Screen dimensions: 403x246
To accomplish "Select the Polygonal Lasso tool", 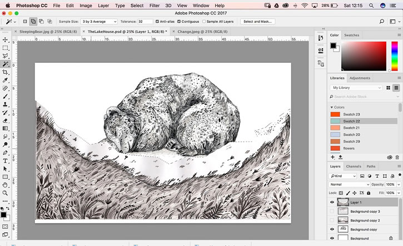I will point(5,56).
